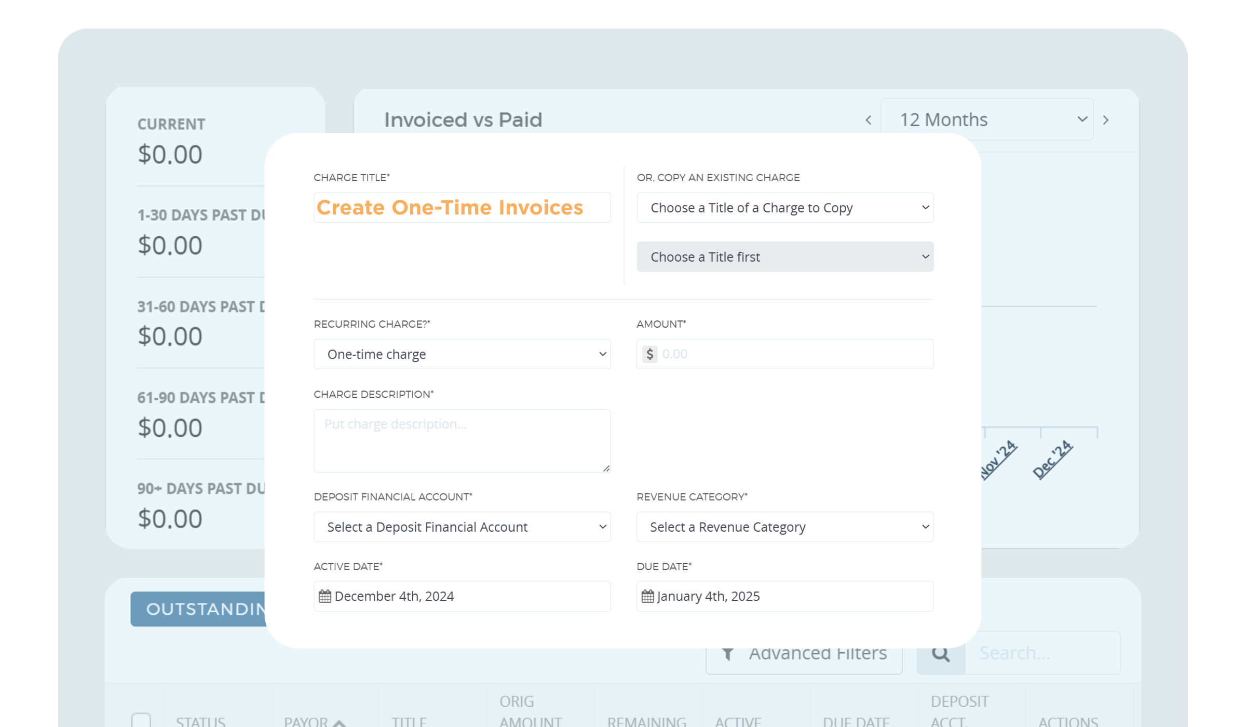This screenshot has width=1246, height=727.
Task: Open the 12 Months range dropdown
Action: coord(987,120)
